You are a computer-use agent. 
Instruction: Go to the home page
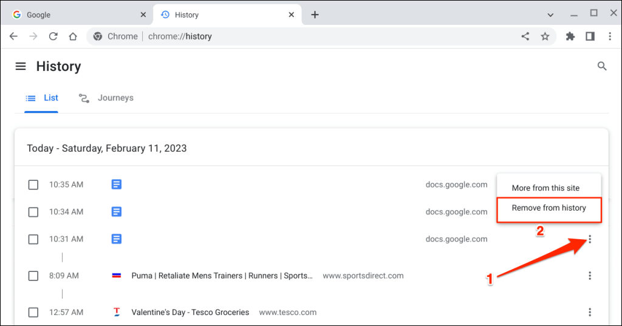pos(73,36)
